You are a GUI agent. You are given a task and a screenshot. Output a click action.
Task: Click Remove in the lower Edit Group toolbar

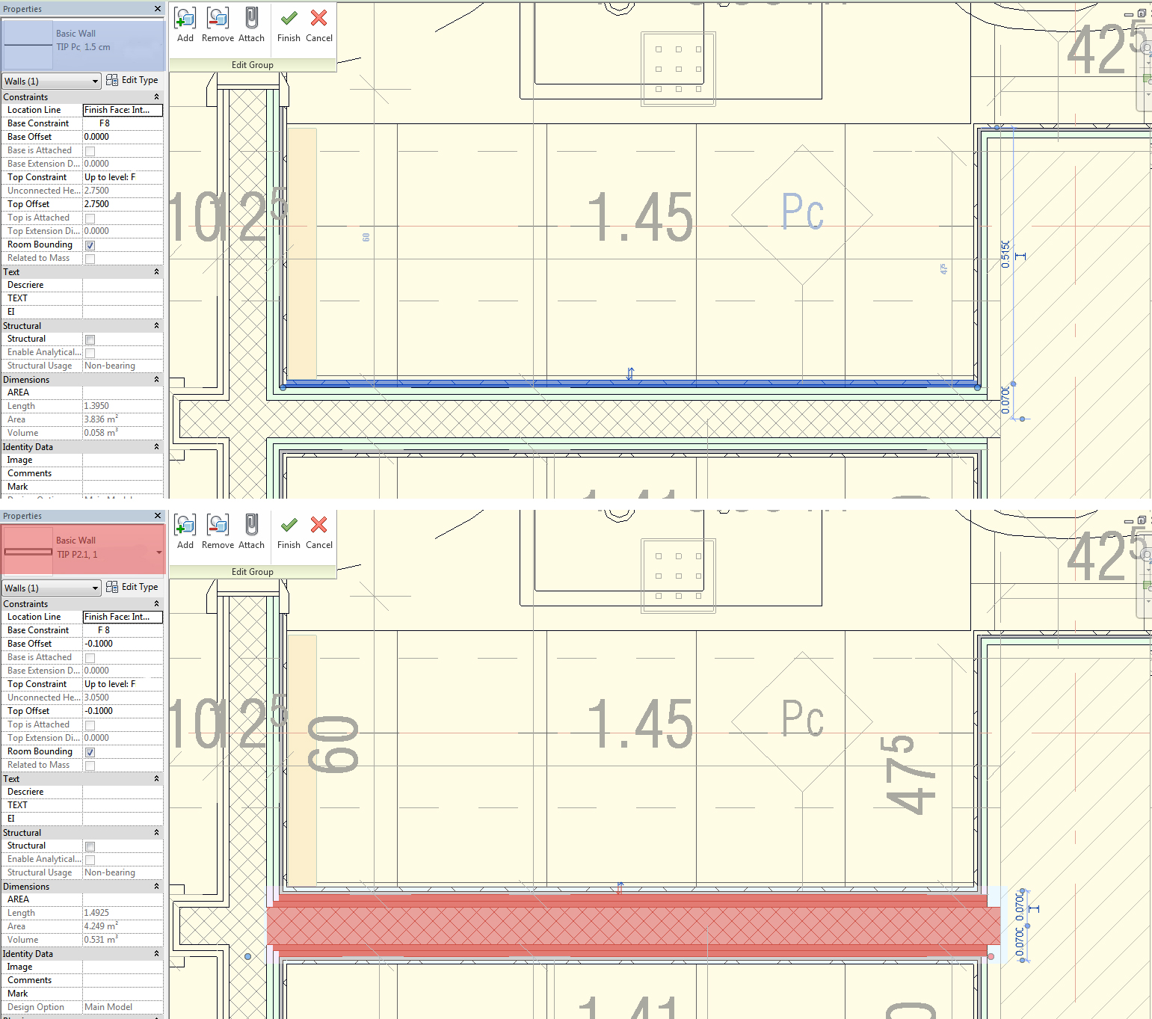tap(218, 532)
